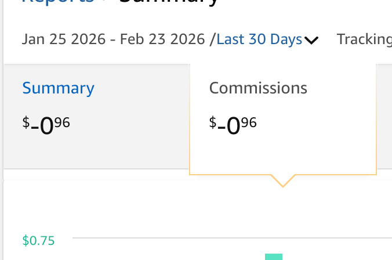Image resolution: width=392 pixels, height=260 pixels.
Task: Click the Commissions tab's $-0.96 amount
Action: [x=233, y=124]
